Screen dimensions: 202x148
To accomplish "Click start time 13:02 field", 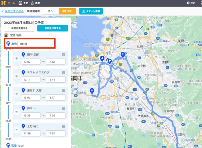I will tap(31, 98).
